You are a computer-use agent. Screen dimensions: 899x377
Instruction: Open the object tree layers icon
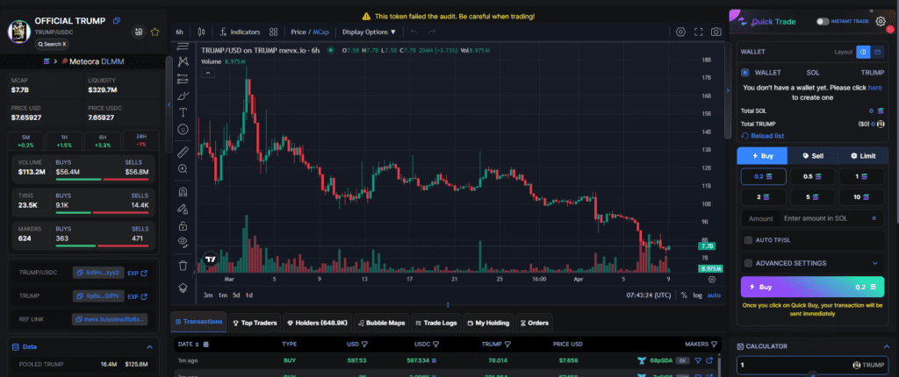[183, 288]
